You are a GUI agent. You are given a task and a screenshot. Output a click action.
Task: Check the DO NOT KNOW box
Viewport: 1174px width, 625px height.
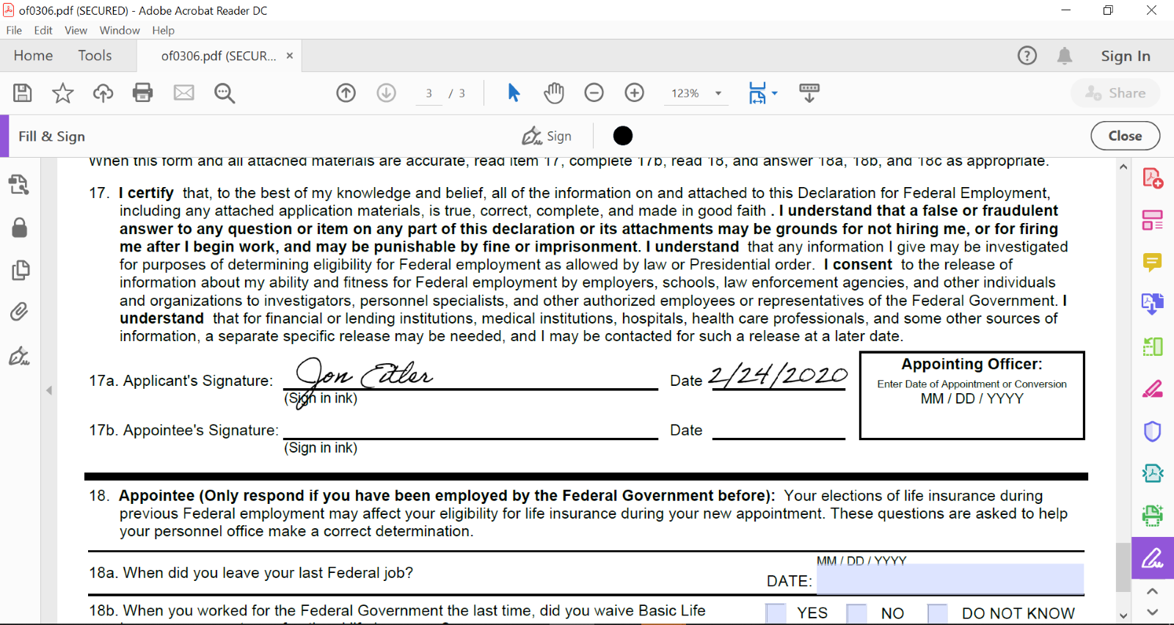pyautogui.click(x=938, y=613)
